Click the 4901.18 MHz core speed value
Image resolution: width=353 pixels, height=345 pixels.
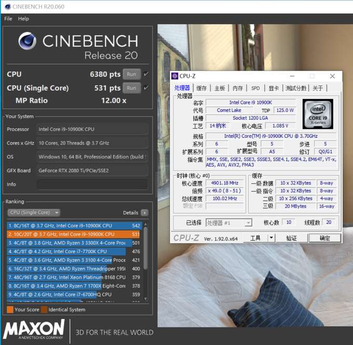pyautogui.click(x=225, y=183)
